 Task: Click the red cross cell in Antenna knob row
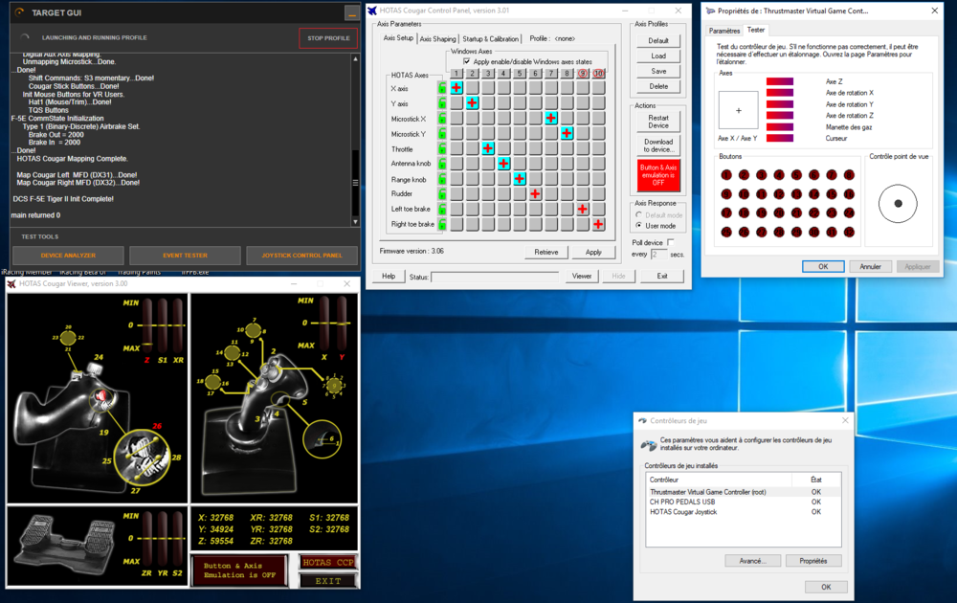[503, 164]
